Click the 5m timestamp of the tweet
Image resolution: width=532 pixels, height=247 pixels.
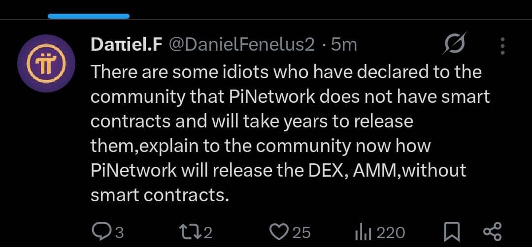click(x=344, y=45)
